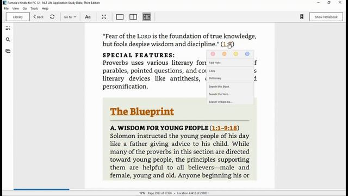
Task: Bookmark this page
Action: point(302,17)
